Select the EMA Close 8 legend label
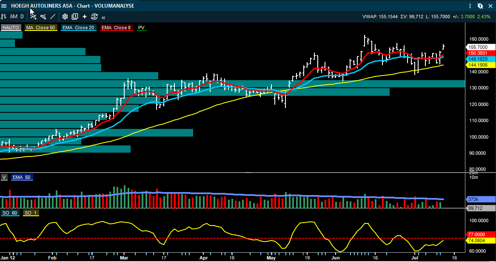496x262 pixels. (116, 28)
